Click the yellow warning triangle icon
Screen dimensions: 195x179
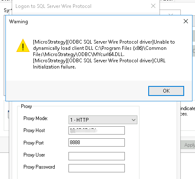point(23,46)
